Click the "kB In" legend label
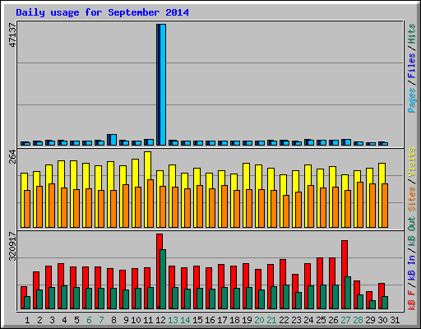 [411, 266]
